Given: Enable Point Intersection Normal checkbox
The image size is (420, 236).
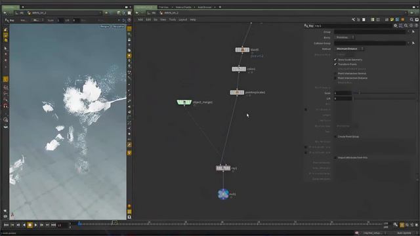Looking at the screenshot, I should pos(335,73).
